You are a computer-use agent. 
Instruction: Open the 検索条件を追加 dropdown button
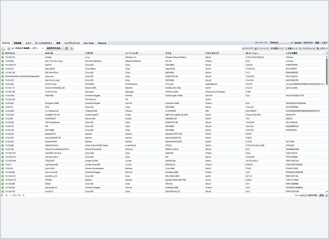(x=54, y=48)
